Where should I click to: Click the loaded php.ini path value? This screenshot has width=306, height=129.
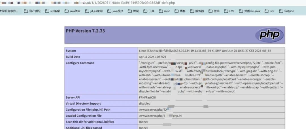[161, 116]
